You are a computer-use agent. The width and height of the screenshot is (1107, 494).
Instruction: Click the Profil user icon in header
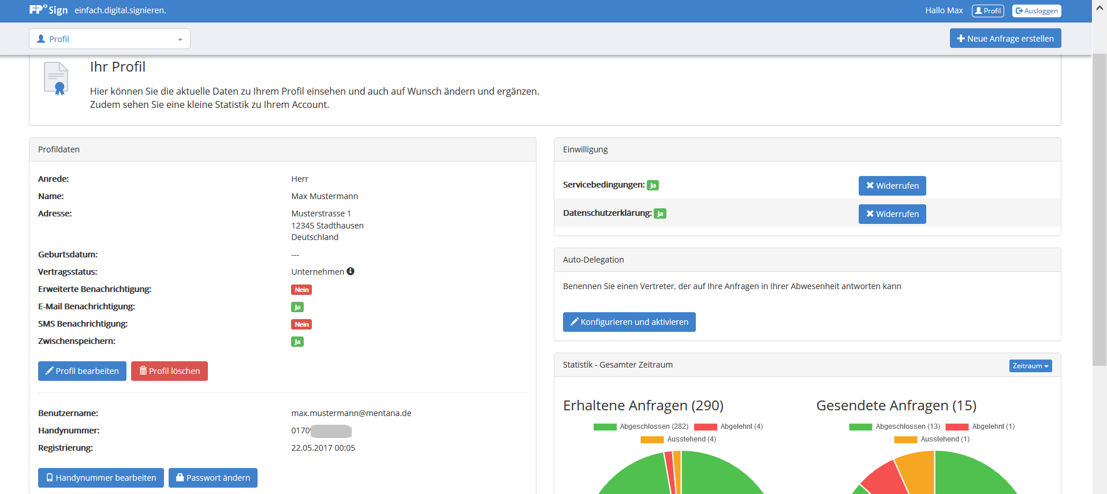coord(987,11)
